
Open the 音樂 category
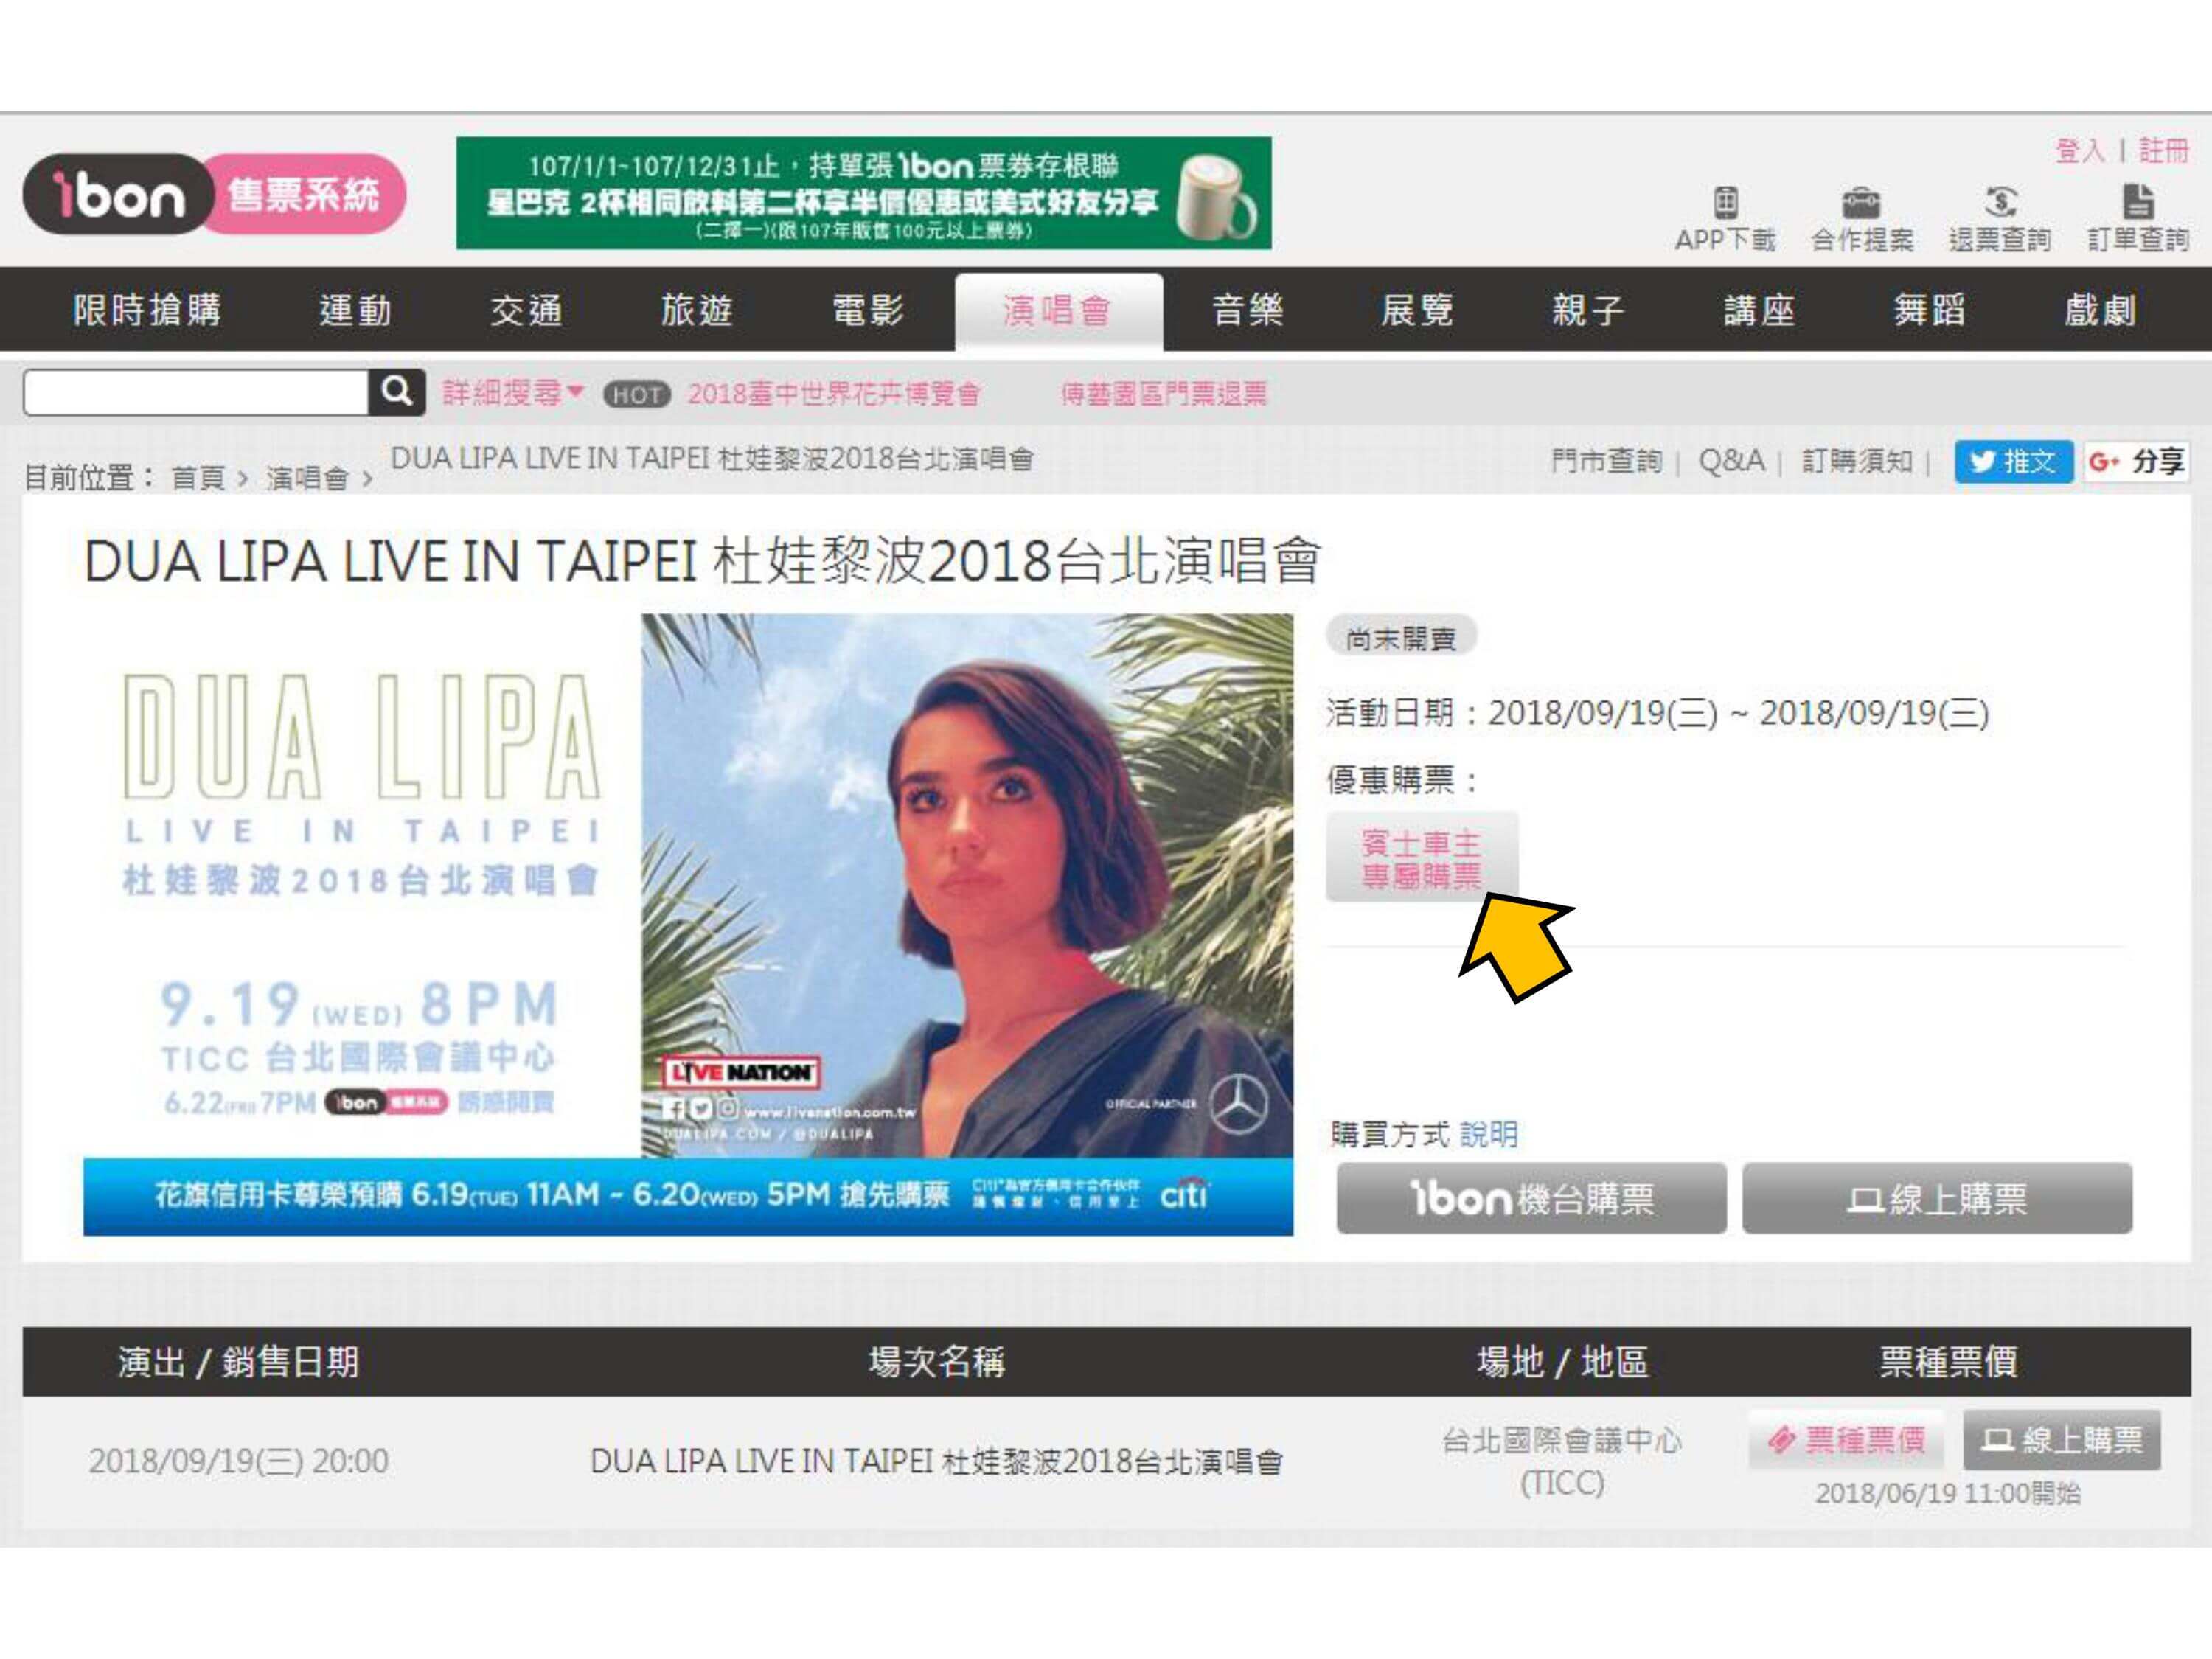click(1247, 310)
